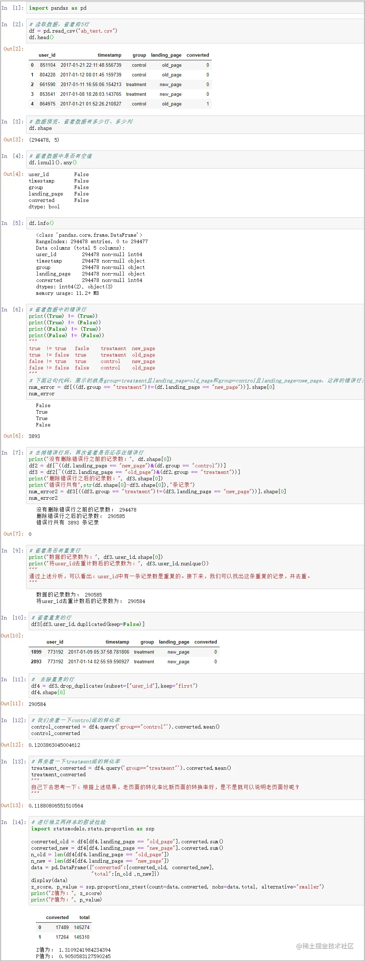365x961 pixels.
Task: Click the output line reporting 3893 error records
Action: click(x=67, y=523)
